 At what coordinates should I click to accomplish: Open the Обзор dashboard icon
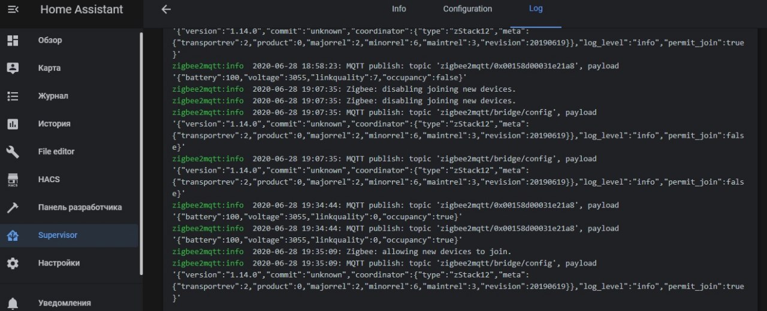click(13, 40)
